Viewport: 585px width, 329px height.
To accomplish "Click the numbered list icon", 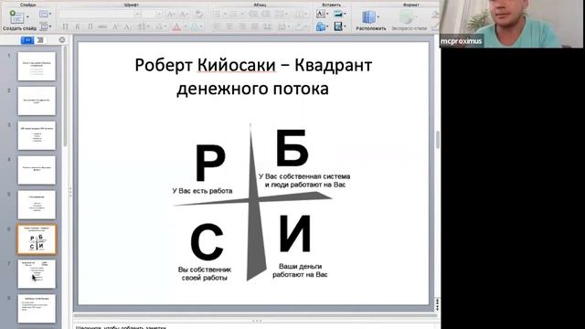I will 234,15.
